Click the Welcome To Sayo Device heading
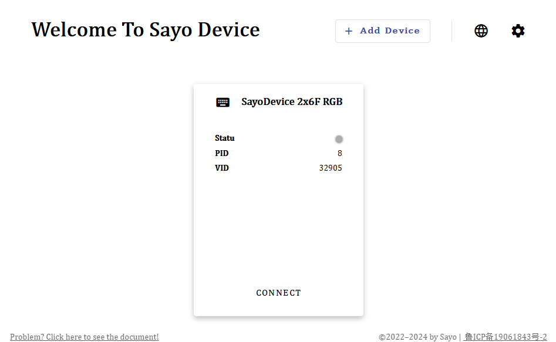Viewport: 556px width, 342px height. [x=146, y=29]
